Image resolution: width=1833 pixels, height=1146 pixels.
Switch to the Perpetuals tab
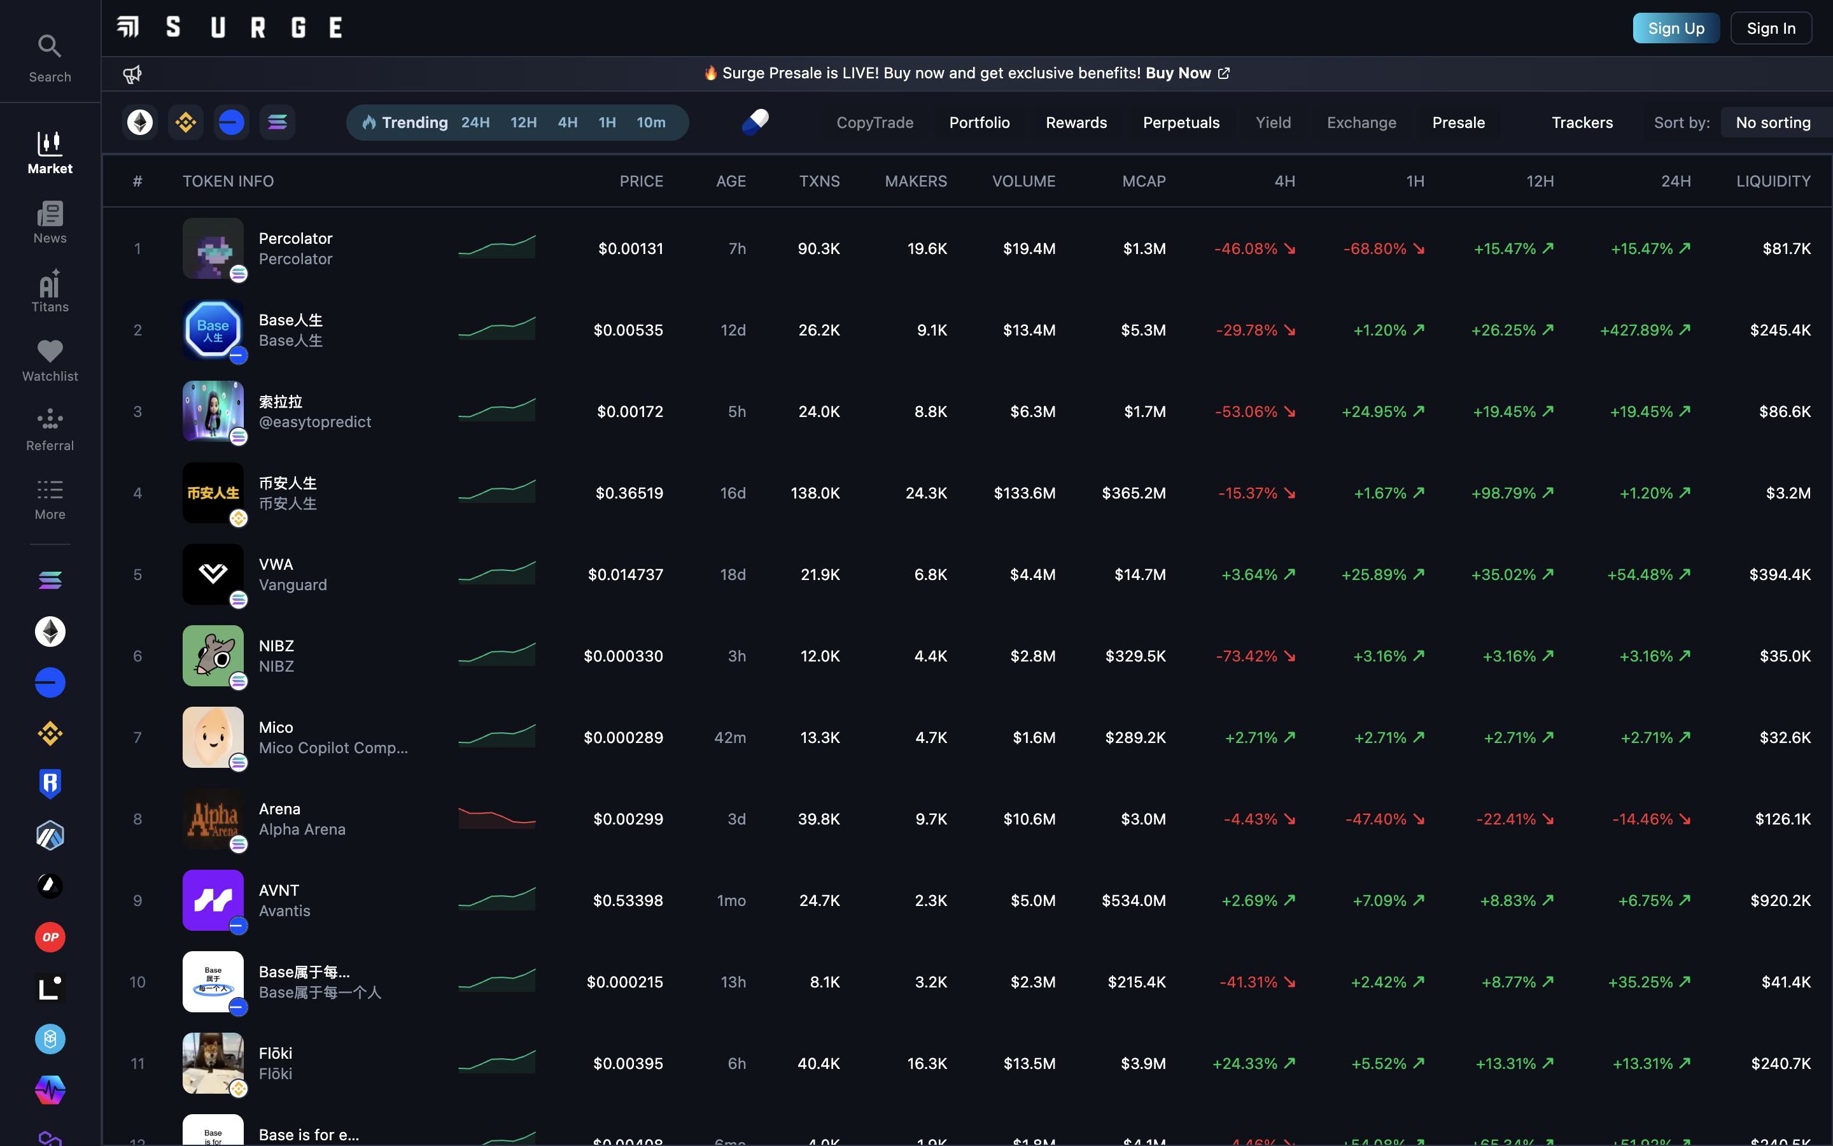pyautogui.click(x=1181, y=122)
